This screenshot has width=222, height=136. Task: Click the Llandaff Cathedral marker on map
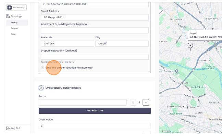[176, 71]
